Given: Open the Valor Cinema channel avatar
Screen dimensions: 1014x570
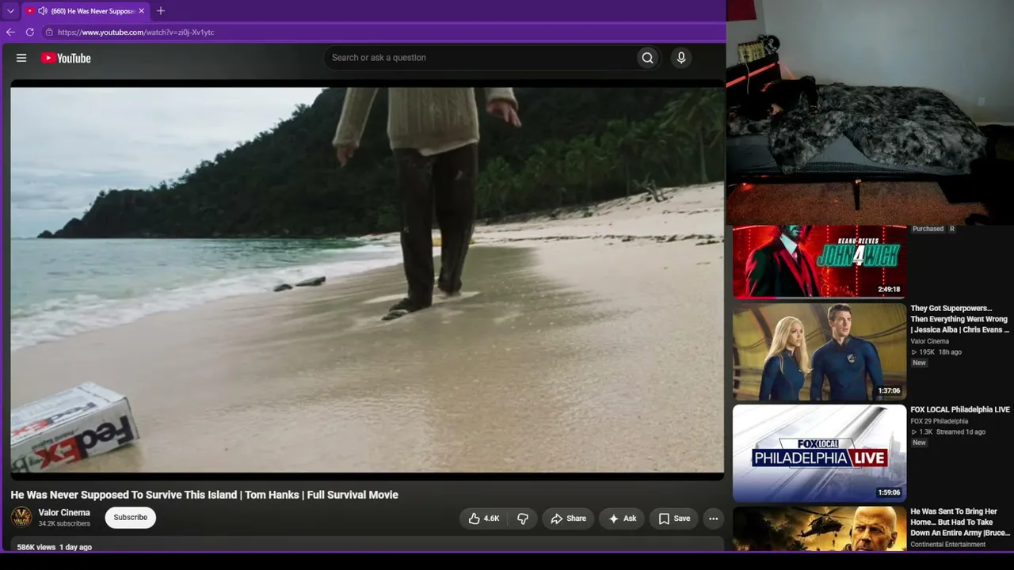Looking at the screenshot, I should pos(21,518).
